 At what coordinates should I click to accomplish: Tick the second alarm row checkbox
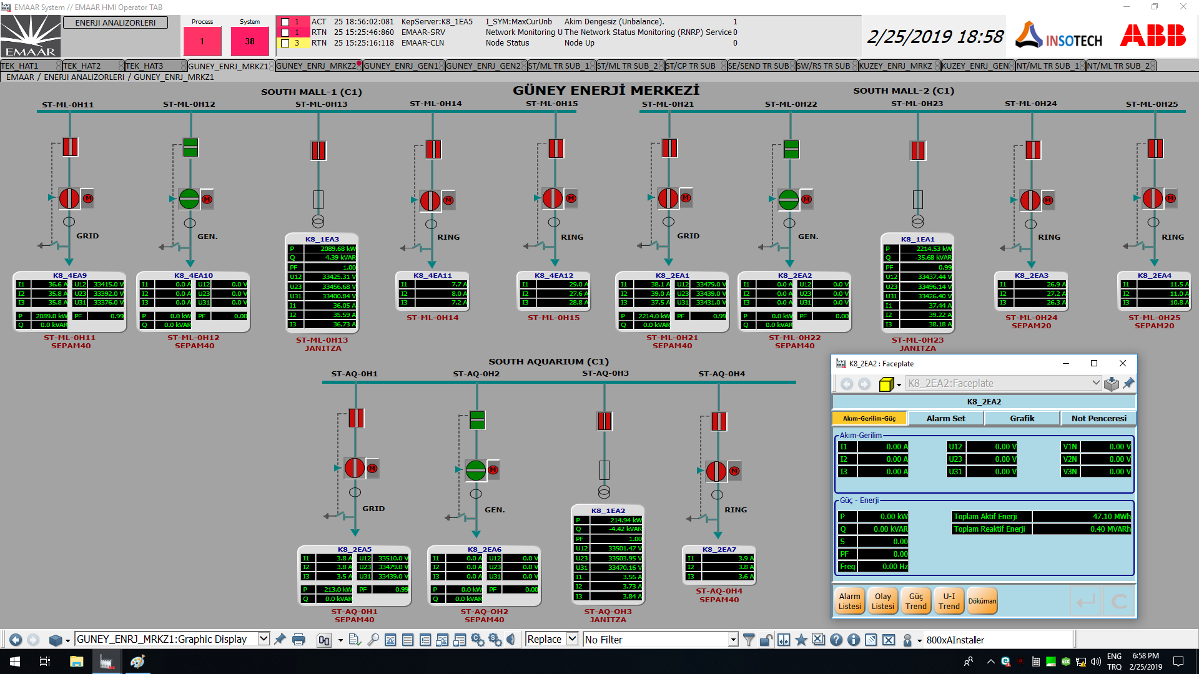(285, 32)
